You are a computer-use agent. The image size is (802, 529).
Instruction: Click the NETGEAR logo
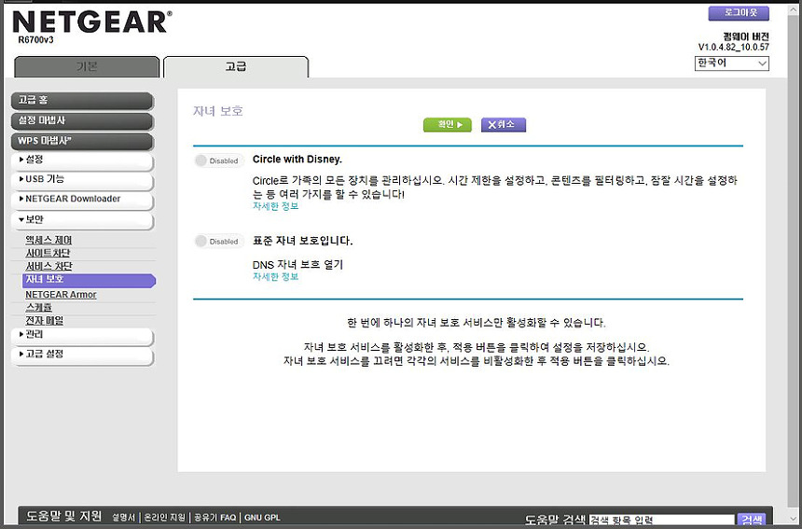tap(92, 22)
